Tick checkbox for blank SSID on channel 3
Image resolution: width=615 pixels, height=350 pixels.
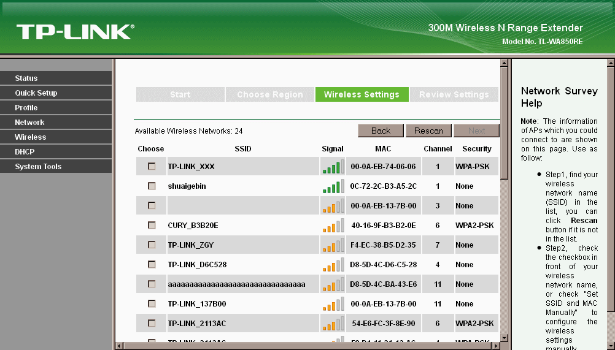tap(152, 205)
